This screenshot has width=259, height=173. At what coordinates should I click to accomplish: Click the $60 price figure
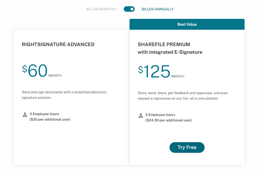pyautogui.click(x=36, y=70)
